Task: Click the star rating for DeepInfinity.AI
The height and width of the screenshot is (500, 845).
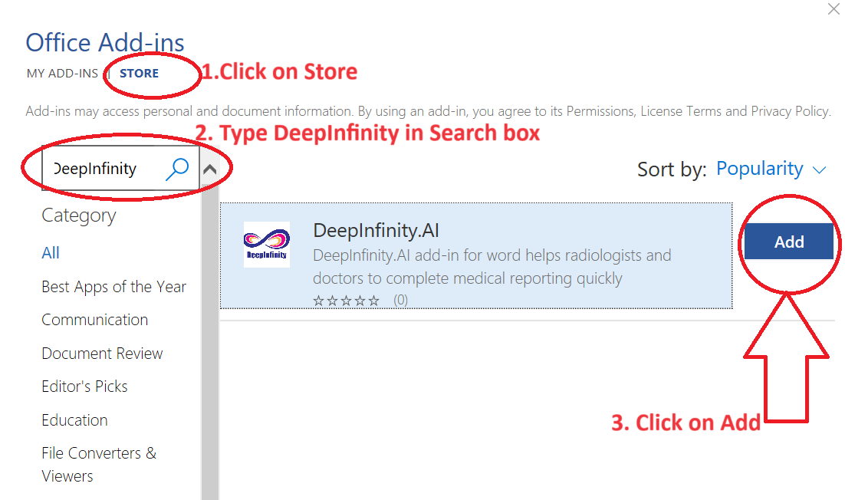Action: (346, 301)
